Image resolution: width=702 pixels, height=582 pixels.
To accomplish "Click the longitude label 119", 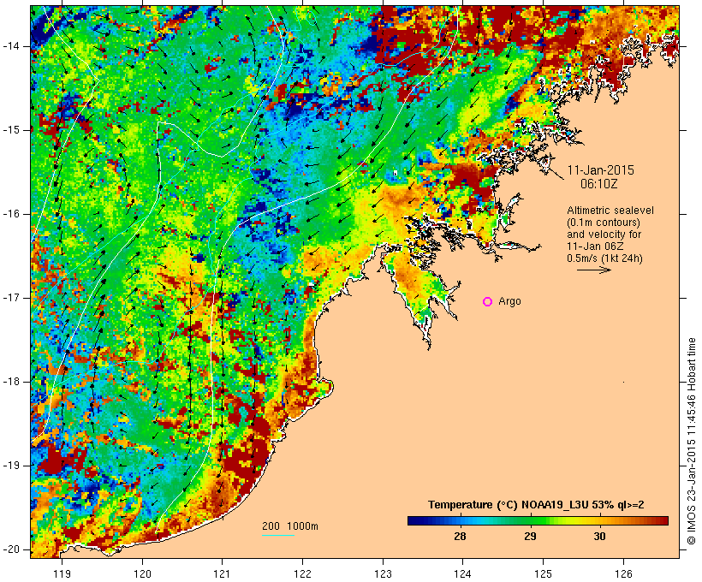I will pos(62,573).
